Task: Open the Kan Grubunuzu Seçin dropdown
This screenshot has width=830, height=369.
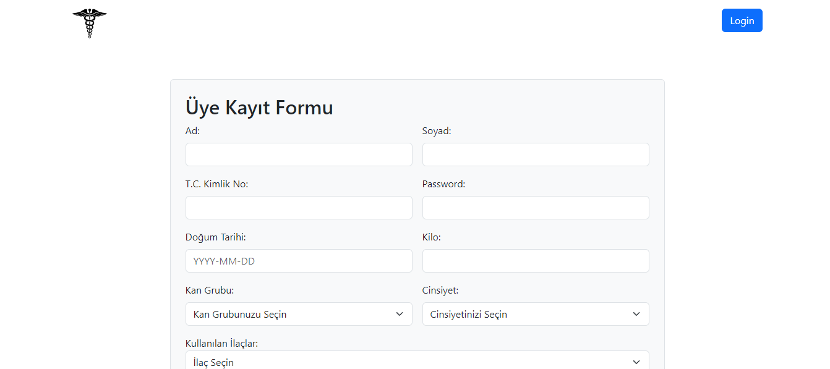Action: pyautogui.click(x=299, y=314)
